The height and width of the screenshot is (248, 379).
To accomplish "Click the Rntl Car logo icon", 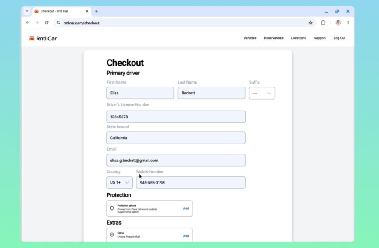I will click(x=32, y=38).
